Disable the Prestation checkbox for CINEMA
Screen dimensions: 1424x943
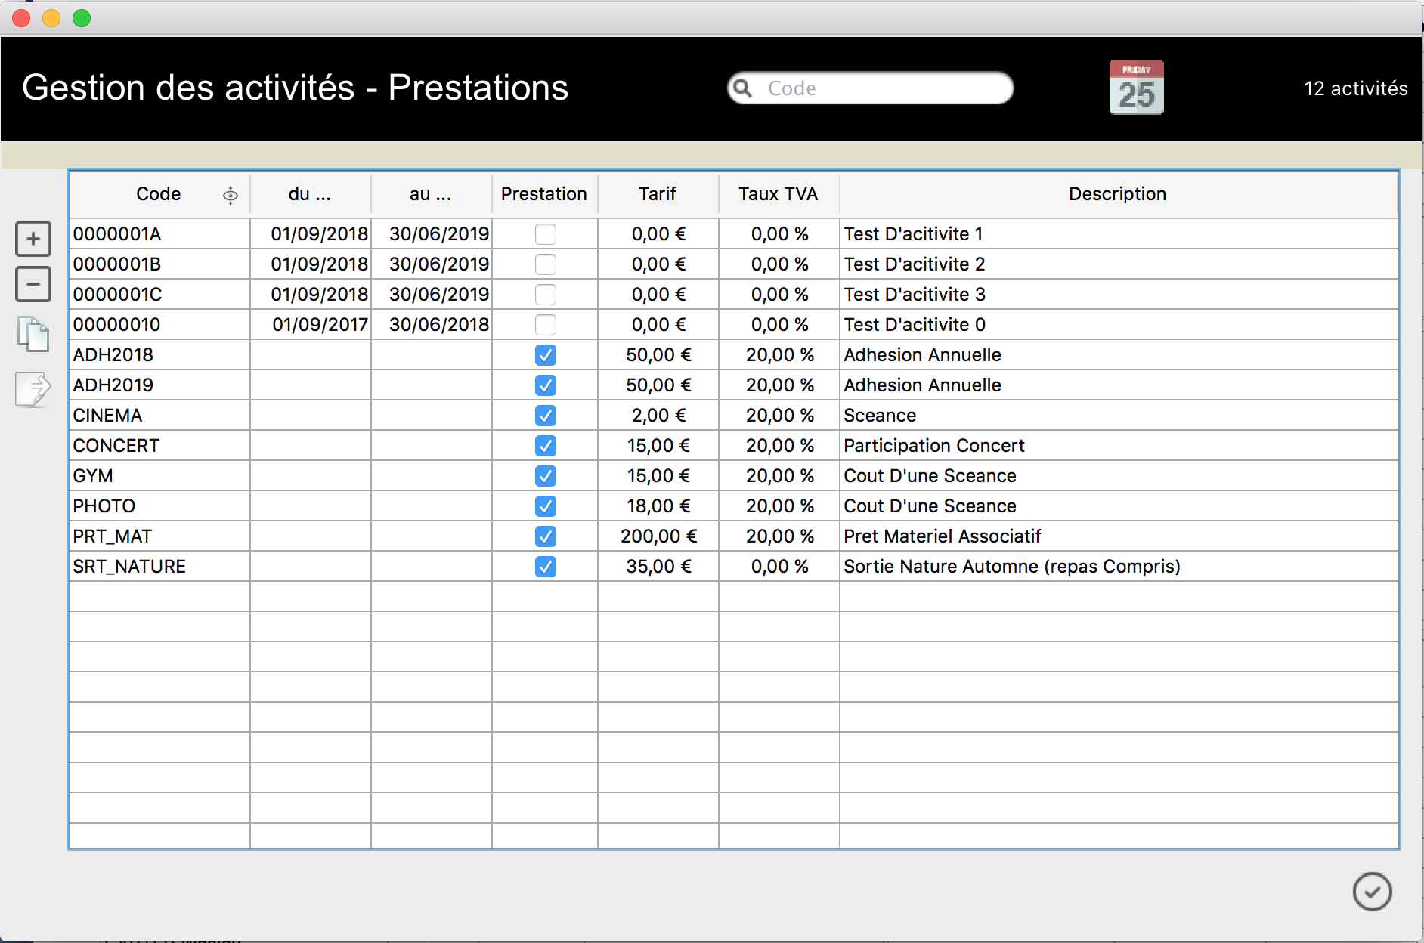pos(546,415)
